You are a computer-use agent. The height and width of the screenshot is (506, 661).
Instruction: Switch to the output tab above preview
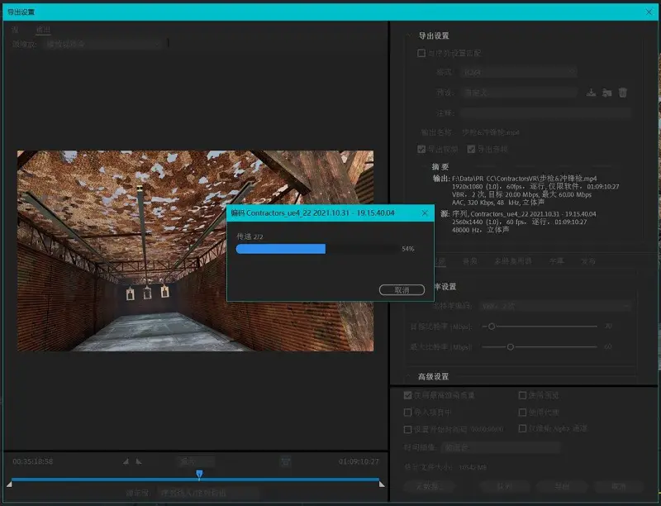tap(43, 30)
